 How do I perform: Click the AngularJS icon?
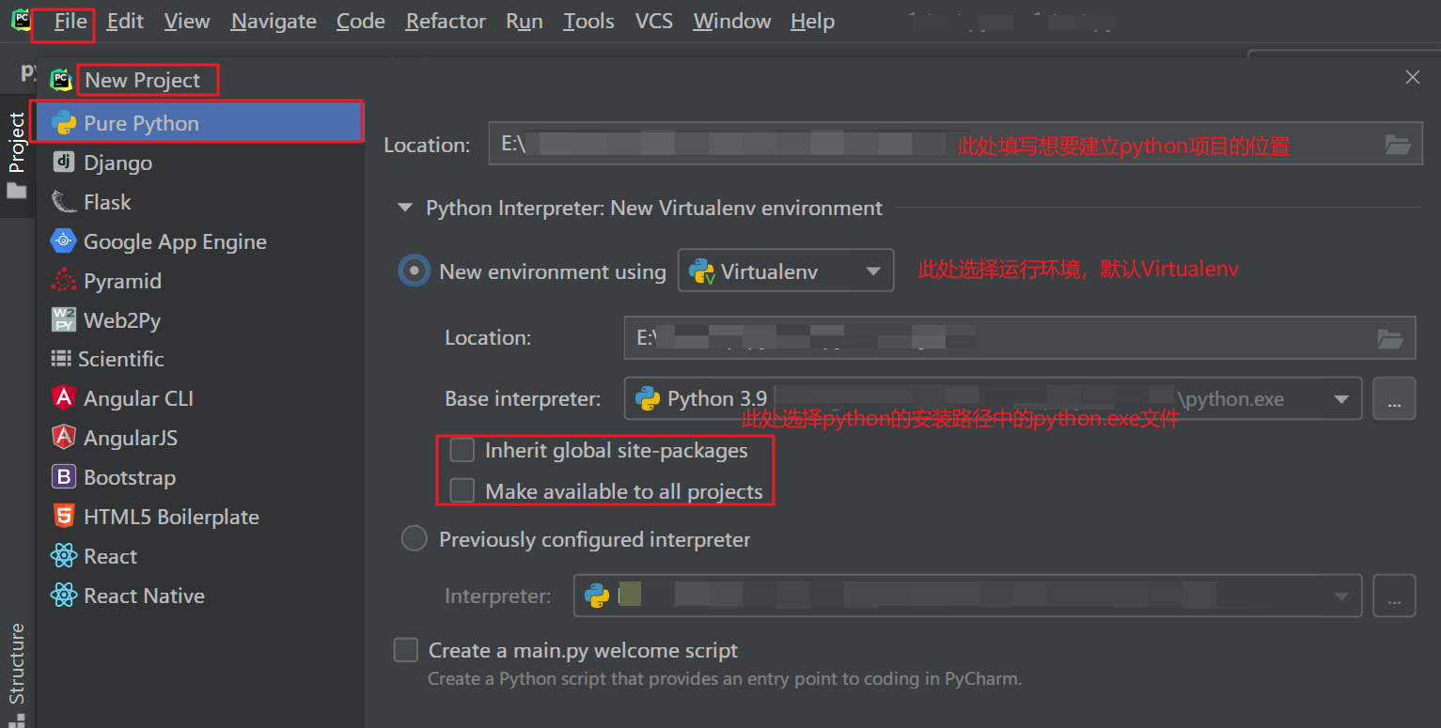click(x=64, y=438)
